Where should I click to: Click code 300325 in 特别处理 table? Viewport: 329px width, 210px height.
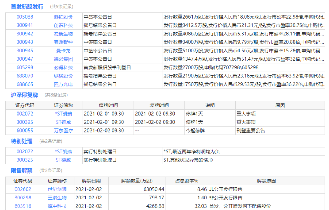point(25,160)
